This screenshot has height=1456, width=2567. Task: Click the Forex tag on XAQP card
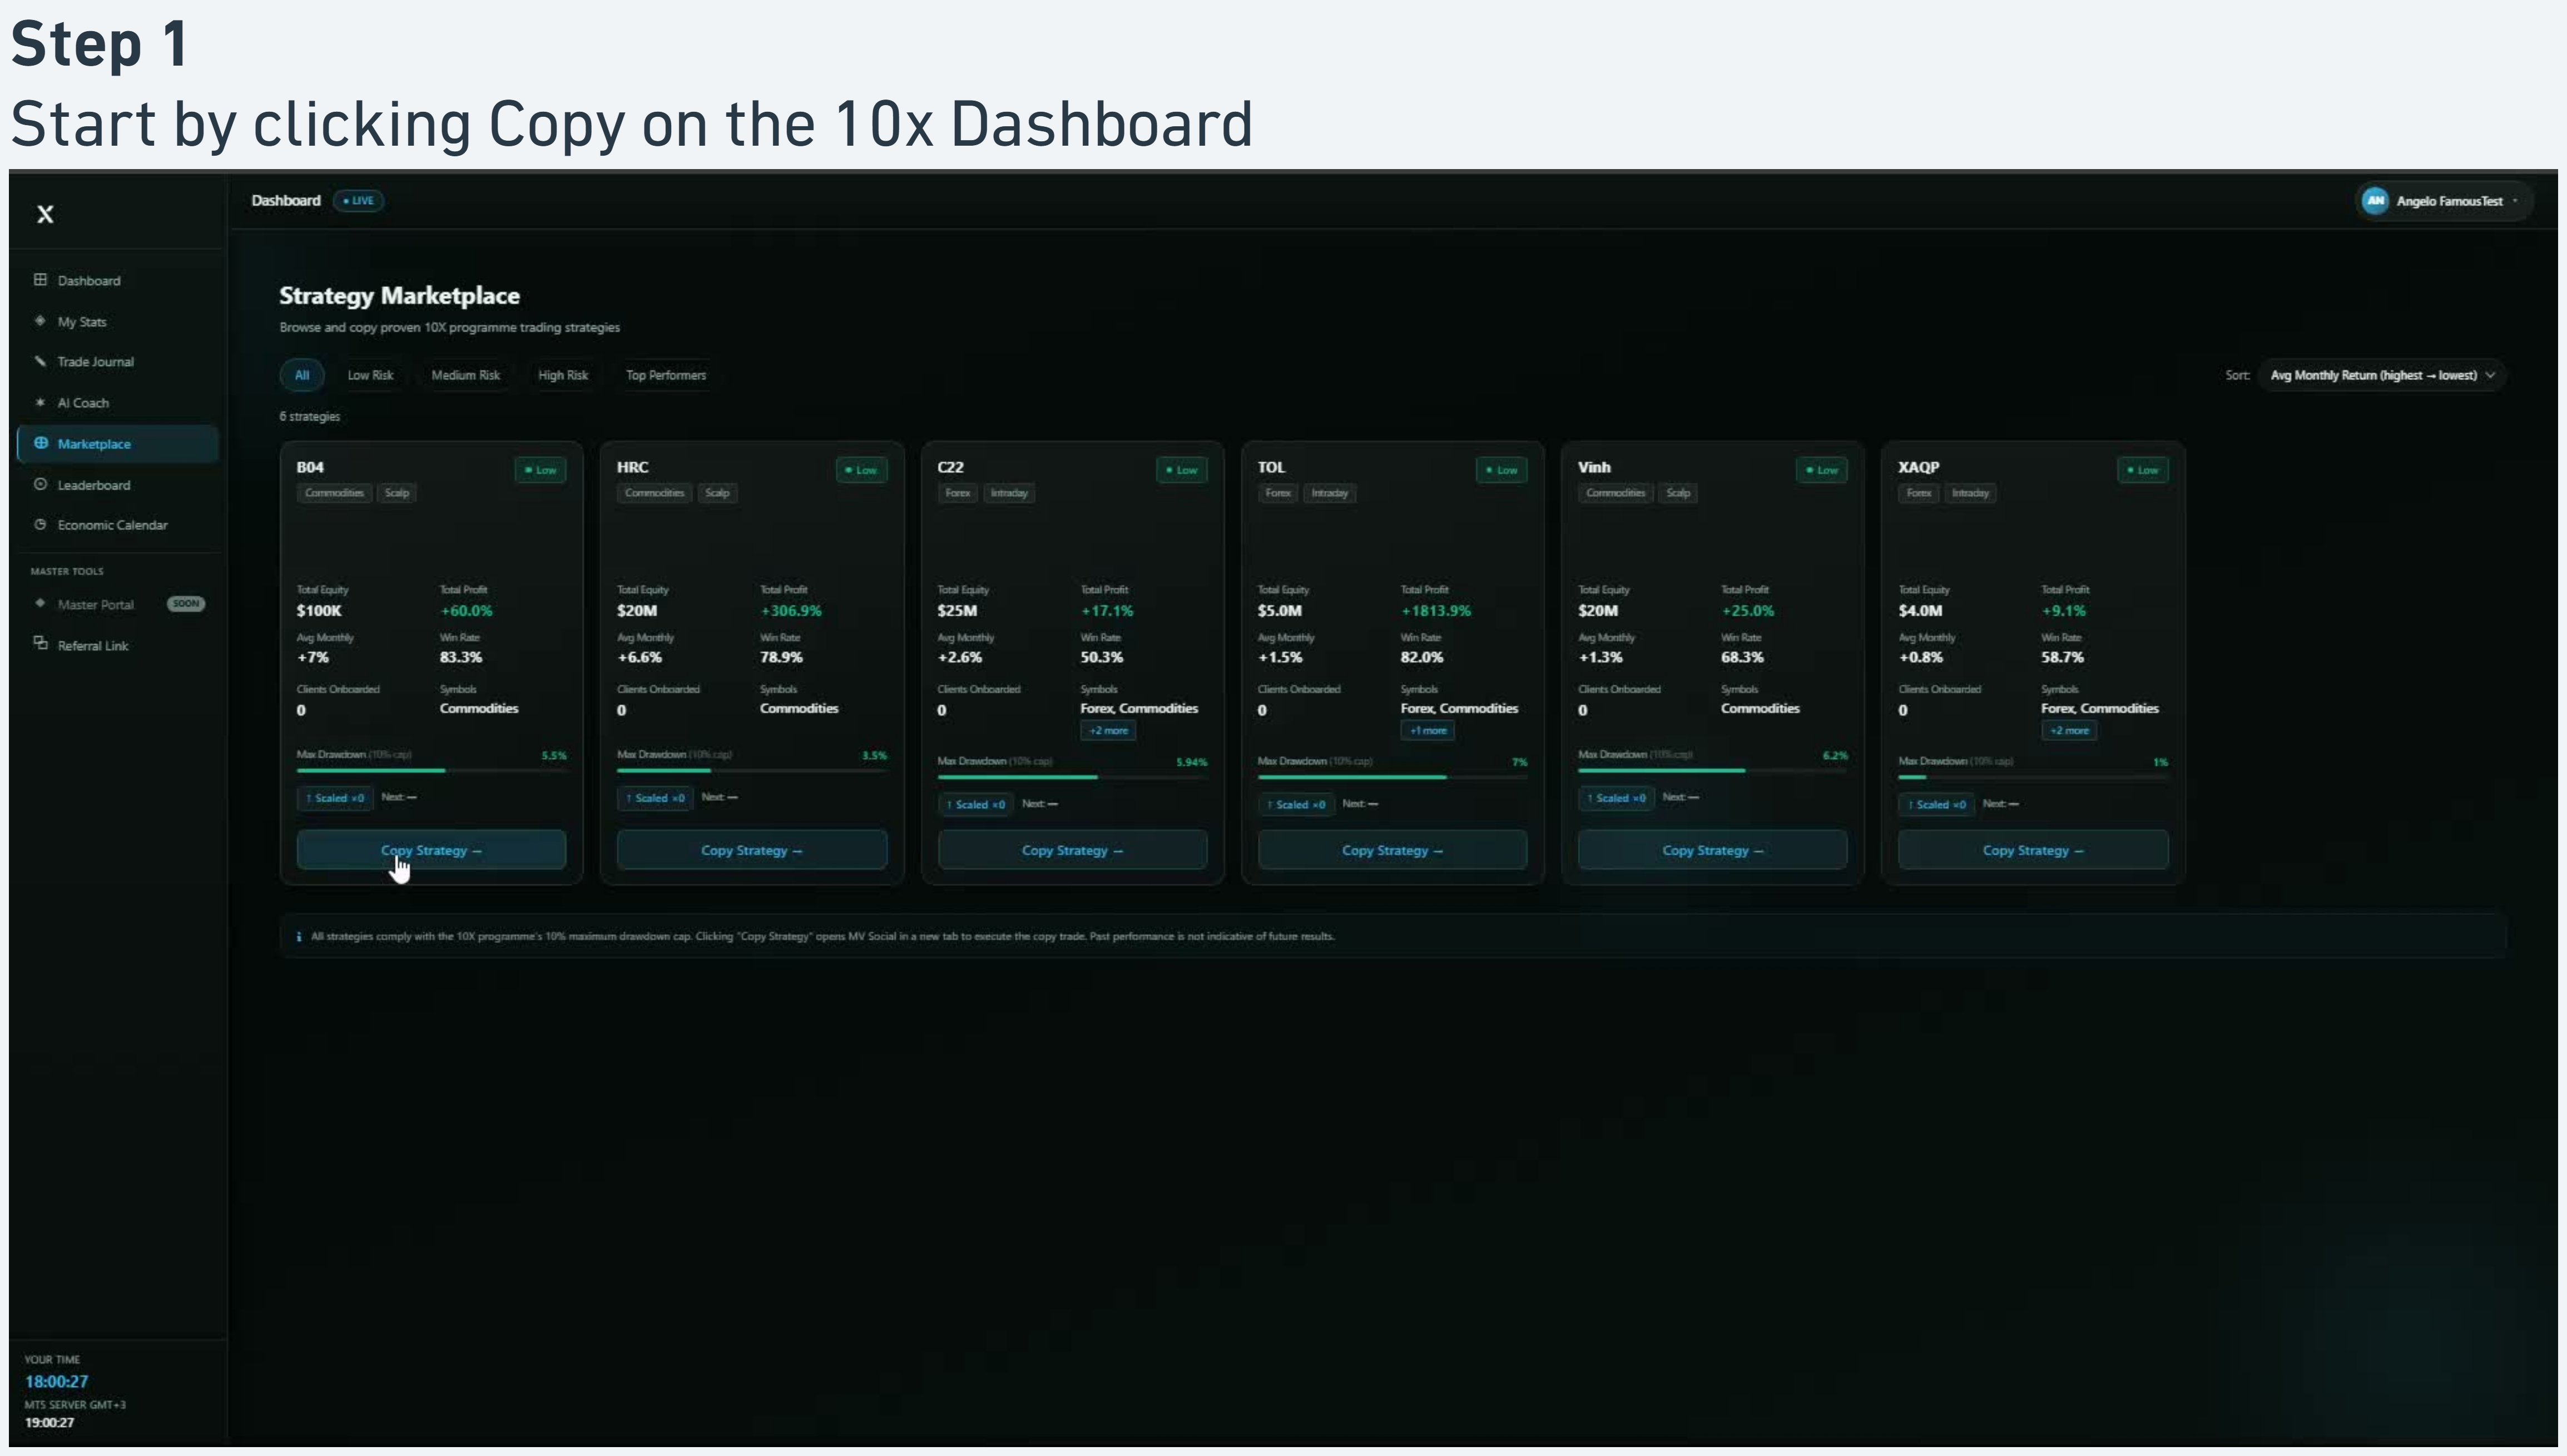[x=1918, y=493]
